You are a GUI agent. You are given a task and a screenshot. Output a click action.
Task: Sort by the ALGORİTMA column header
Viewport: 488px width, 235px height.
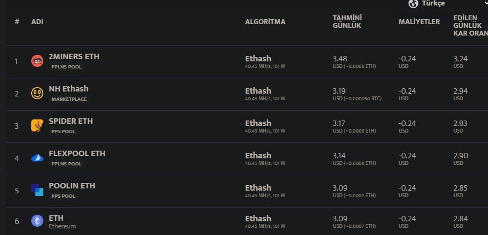tap(265, 22)
